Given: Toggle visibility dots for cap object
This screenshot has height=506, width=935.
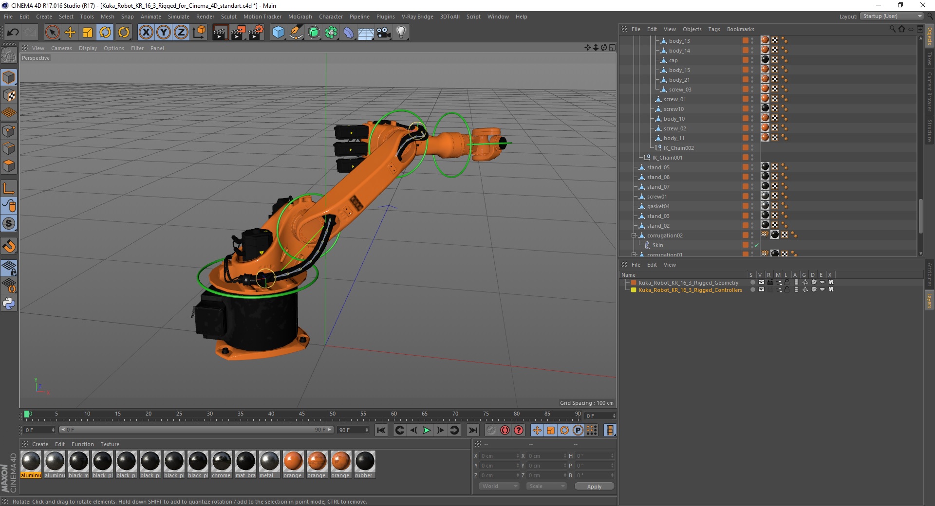Looking at the screenshot, I should coord(752,60).
